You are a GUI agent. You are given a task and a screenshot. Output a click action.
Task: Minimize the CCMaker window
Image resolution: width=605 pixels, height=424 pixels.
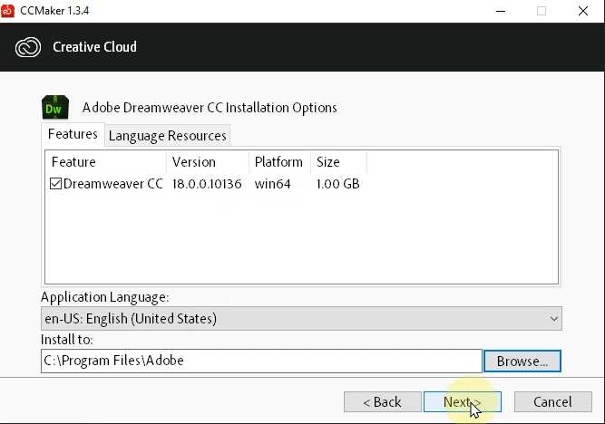(500, 11)
